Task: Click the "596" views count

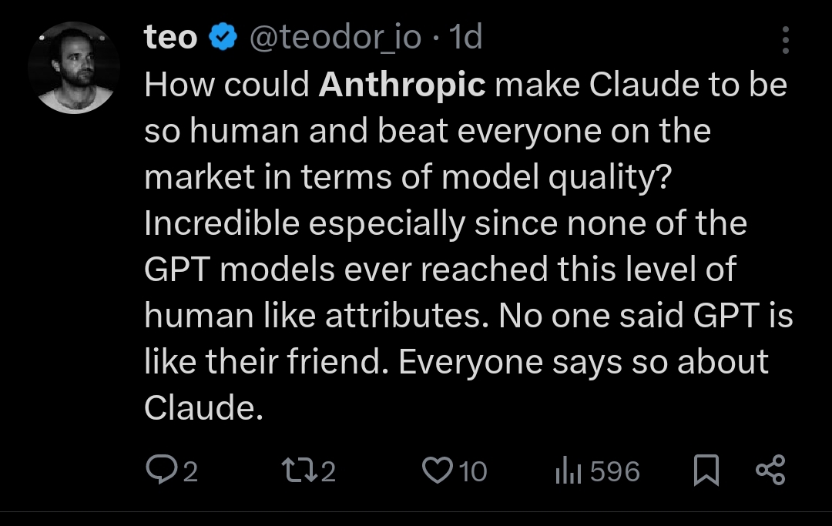Action: click(x=615, y=471)
